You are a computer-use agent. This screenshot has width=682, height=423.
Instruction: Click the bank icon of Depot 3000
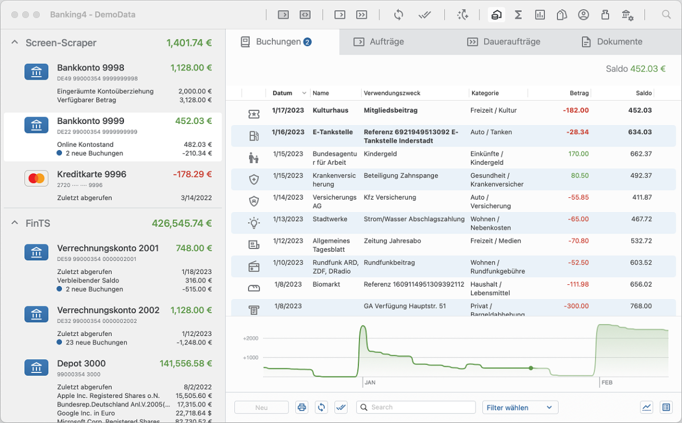[x=36, y=367]
